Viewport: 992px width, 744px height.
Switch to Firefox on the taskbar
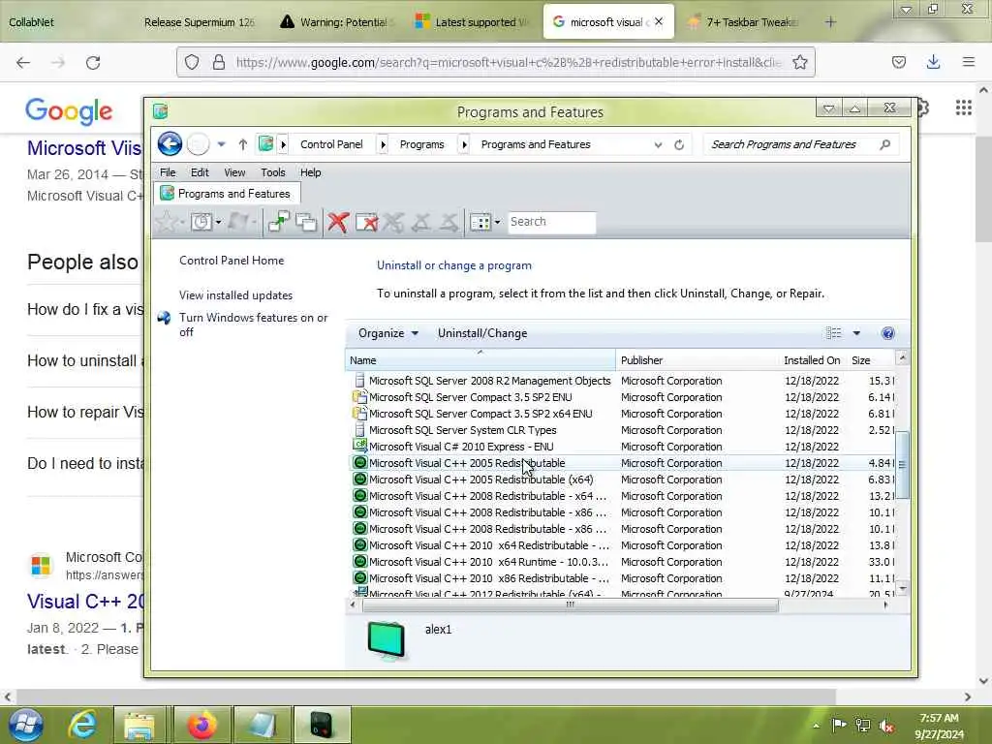point(201,725)
